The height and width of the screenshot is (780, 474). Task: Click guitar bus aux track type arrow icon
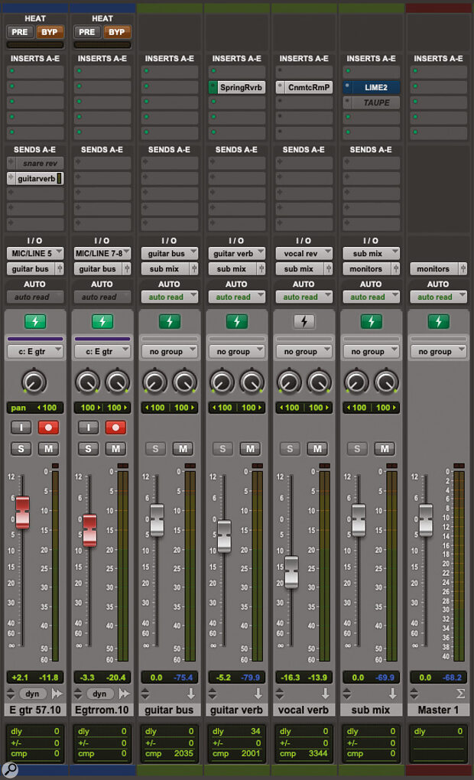coord(191,694)
